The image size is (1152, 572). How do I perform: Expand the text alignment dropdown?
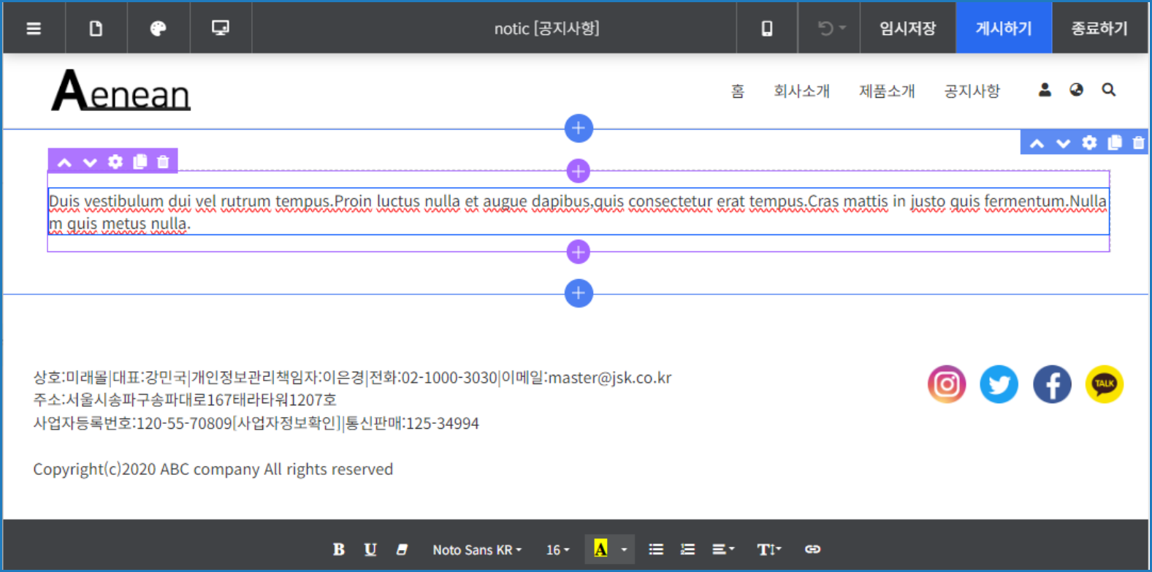coord(722,549)
